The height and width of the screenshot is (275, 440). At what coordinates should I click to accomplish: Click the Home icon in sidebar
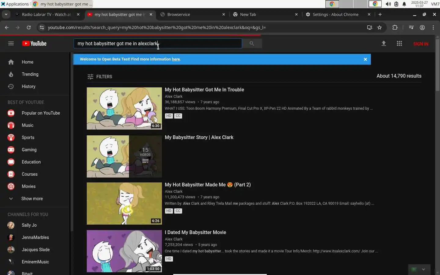click(x=11, y=62)
